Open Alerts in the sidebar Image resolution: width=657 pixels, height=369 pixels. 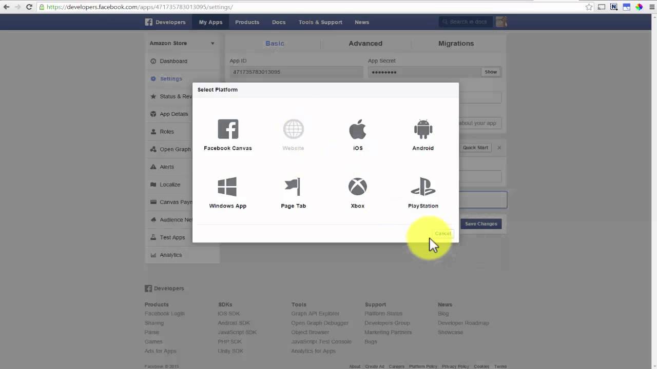tap(167, 167)
